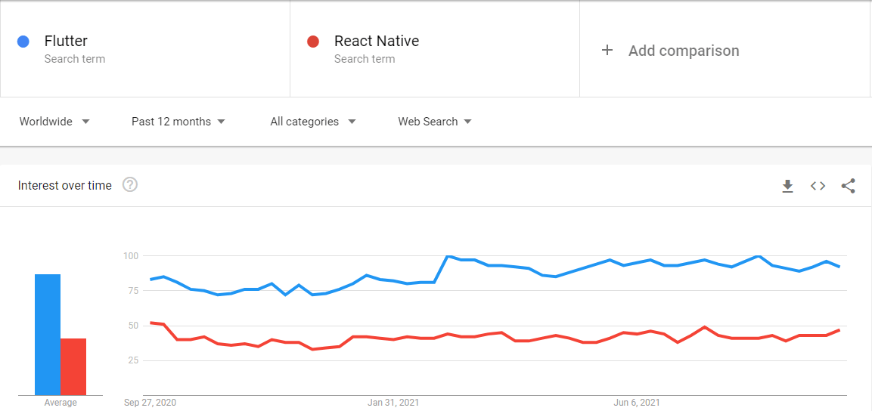Click the Sep 27, 2020 axis label
The height and width of the screenshot is (411, 872).
[x=150, y=403]
